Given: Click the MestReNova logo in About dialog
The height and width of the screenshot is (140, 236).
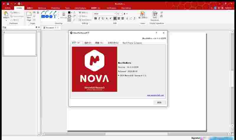Looking at the screenshot, I should click(x=94, y=69).
